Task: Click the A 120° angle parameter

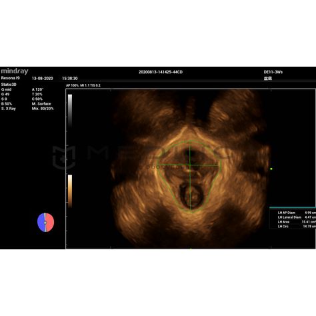Action: 37,89
